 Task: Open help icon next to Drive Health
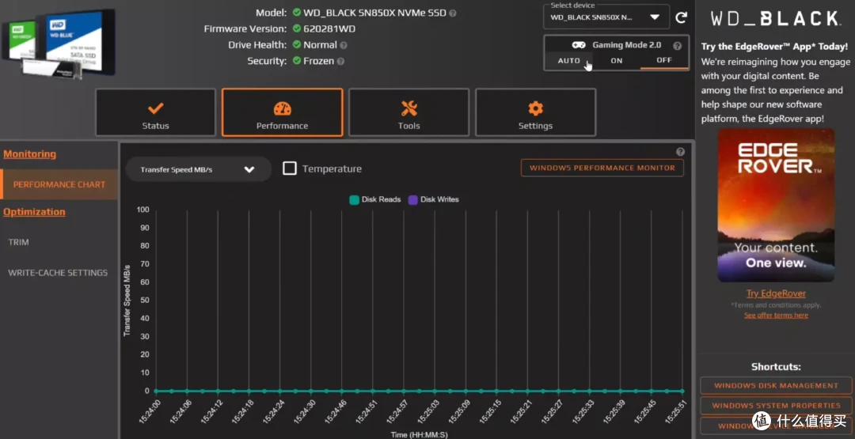tap(344, 45)
